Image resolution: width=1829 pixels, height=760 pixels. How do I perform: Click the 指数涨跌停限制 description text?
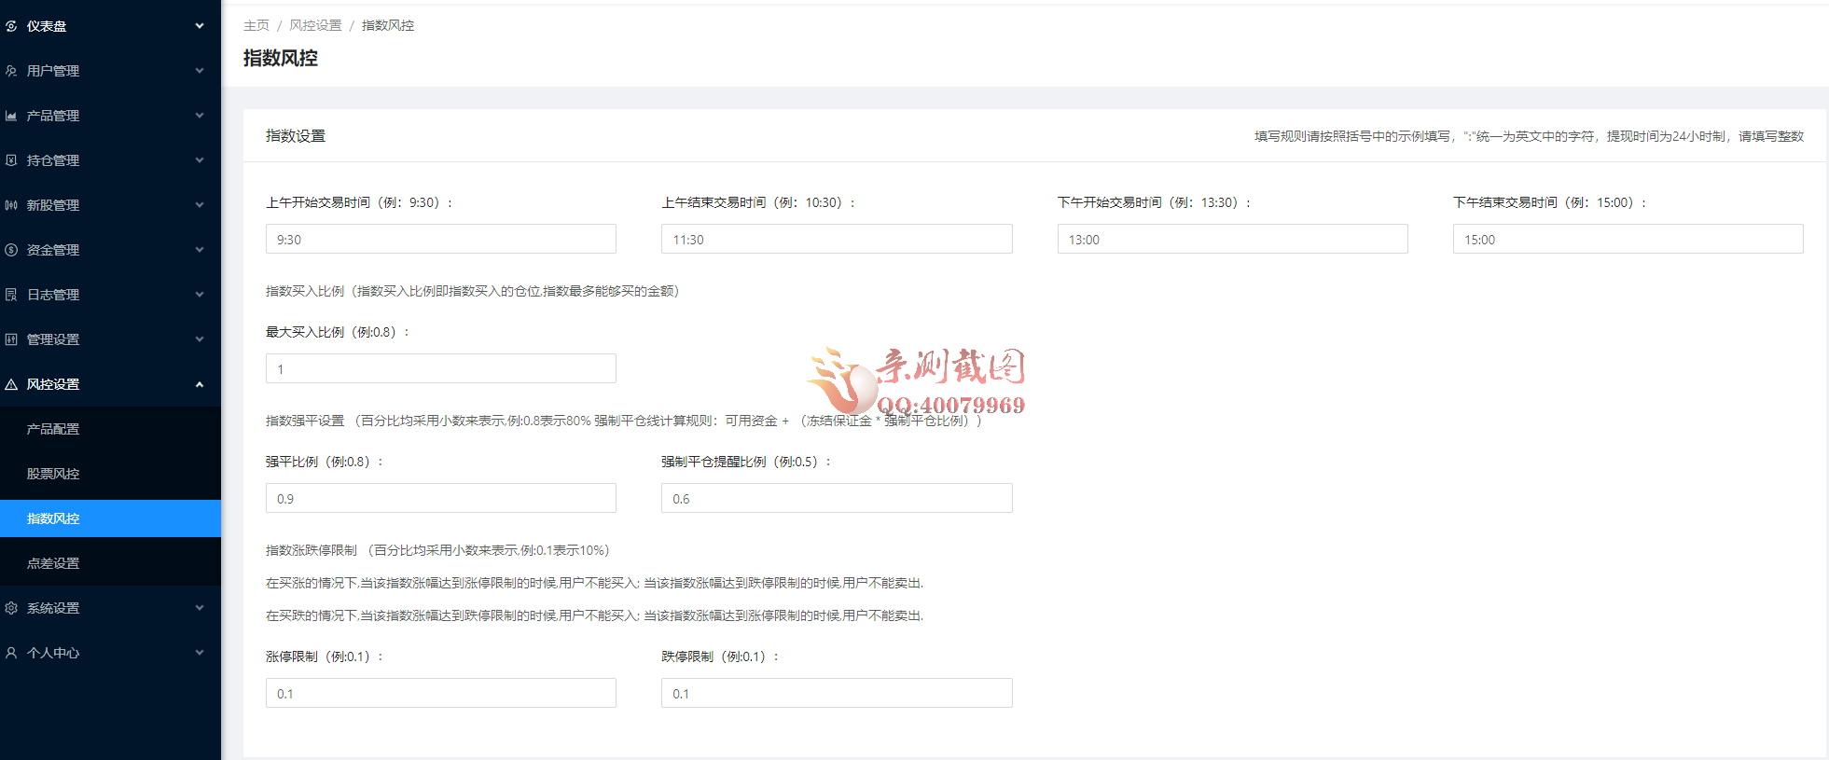(437, 550)
